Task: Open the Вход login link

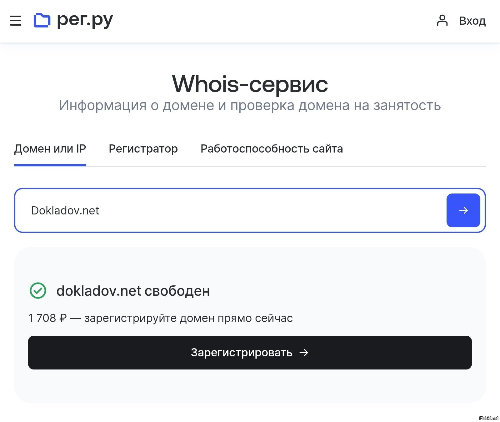Action: (472, 21)
